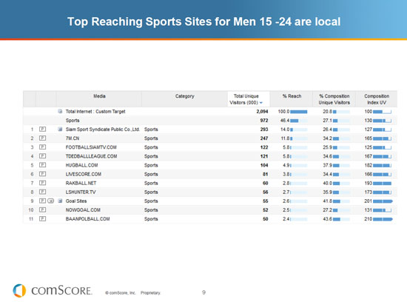
Task: Select NOWGOAL.COM in the table
Action: [83, 209]
